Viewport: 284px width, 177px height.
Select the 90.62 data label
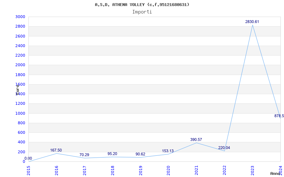140,154
